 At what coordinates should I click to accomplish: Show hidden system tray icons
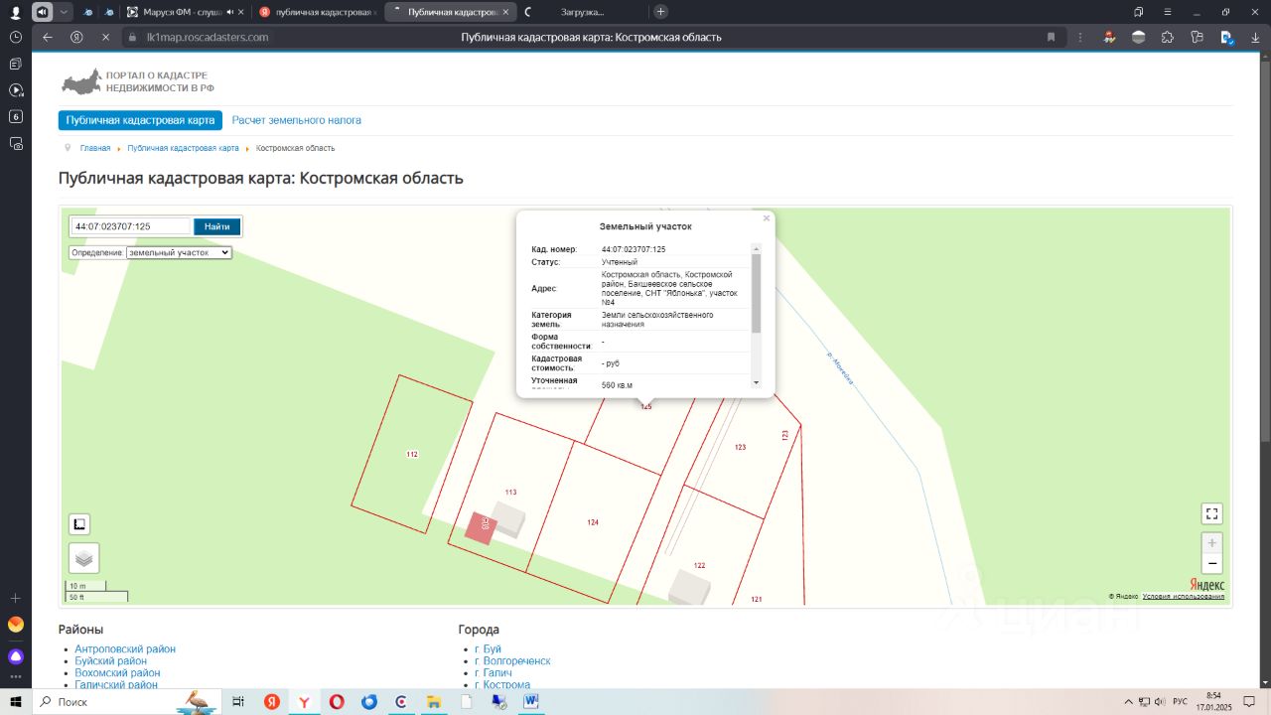click(x=1127, y=702)
